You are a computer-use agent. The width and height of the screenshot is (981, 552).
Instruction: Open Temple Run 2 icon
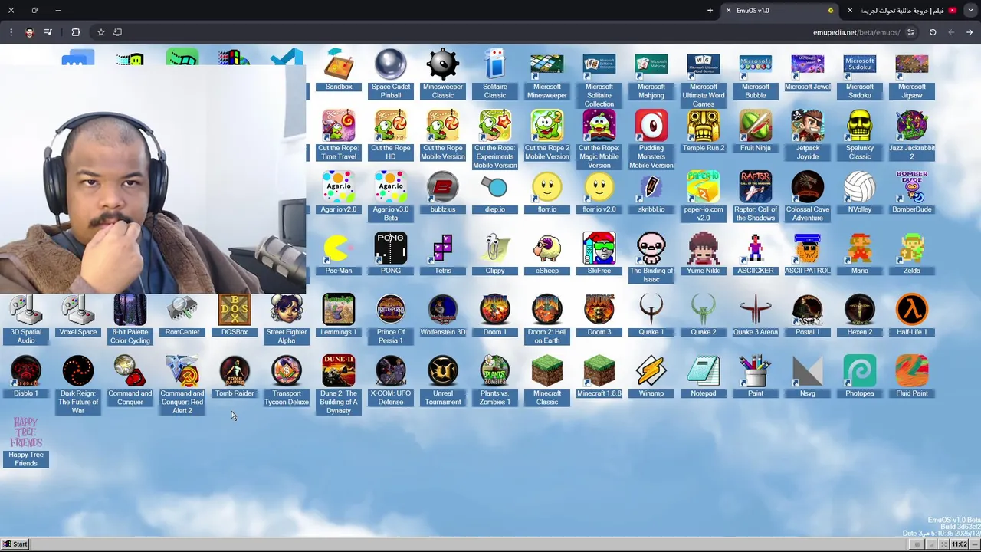tap(704, 132)
